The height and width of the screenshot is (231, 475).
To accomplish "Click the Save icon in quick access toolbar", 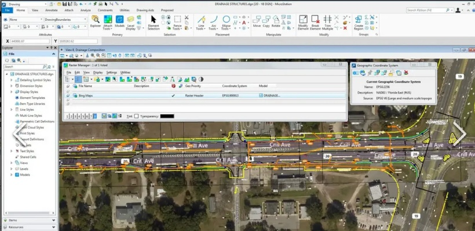I will (64, 4).
